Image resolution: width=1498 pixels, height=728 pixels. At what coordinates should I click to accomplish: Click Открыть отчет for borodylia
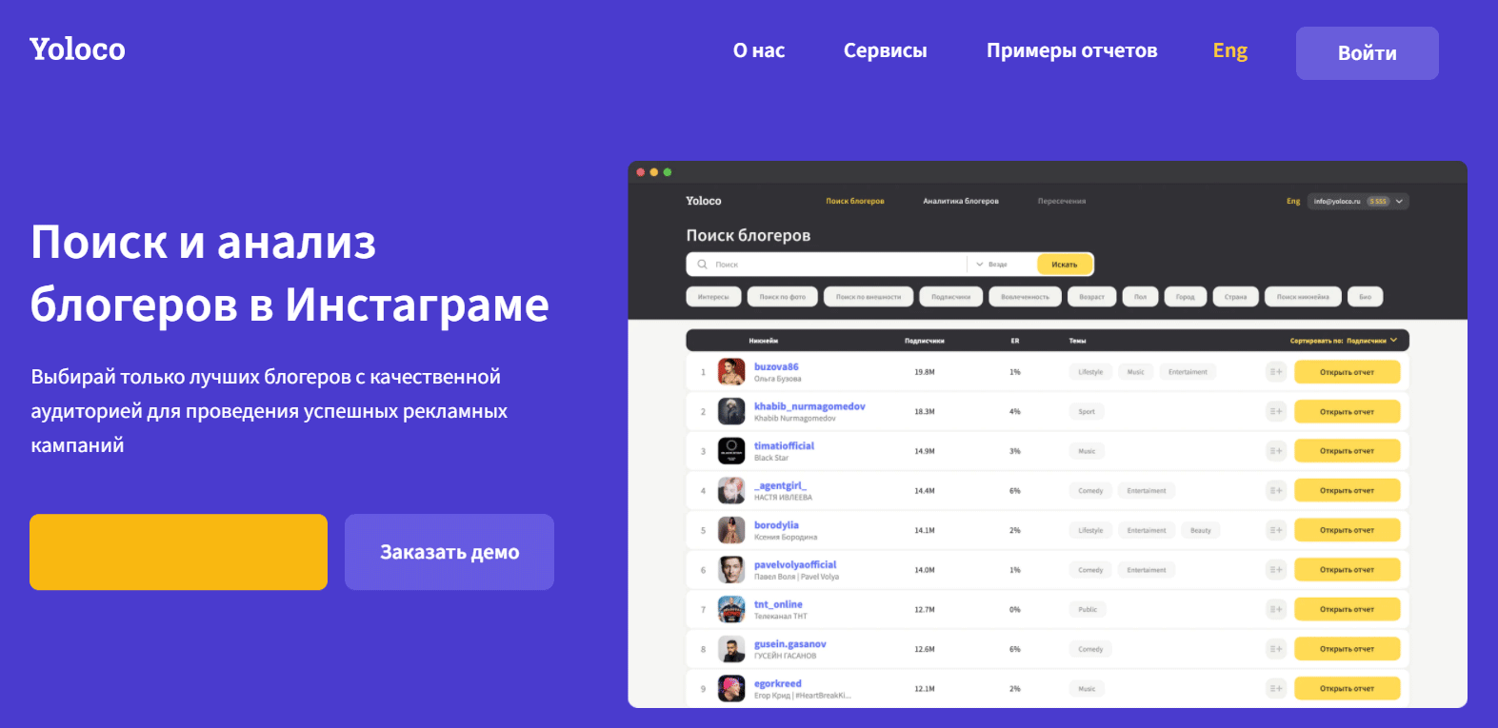[x=1347, y=530]
